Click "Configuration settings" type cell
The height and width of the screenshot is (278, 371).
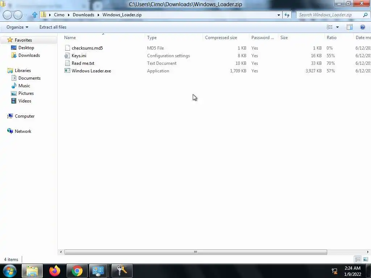[168, 55]
